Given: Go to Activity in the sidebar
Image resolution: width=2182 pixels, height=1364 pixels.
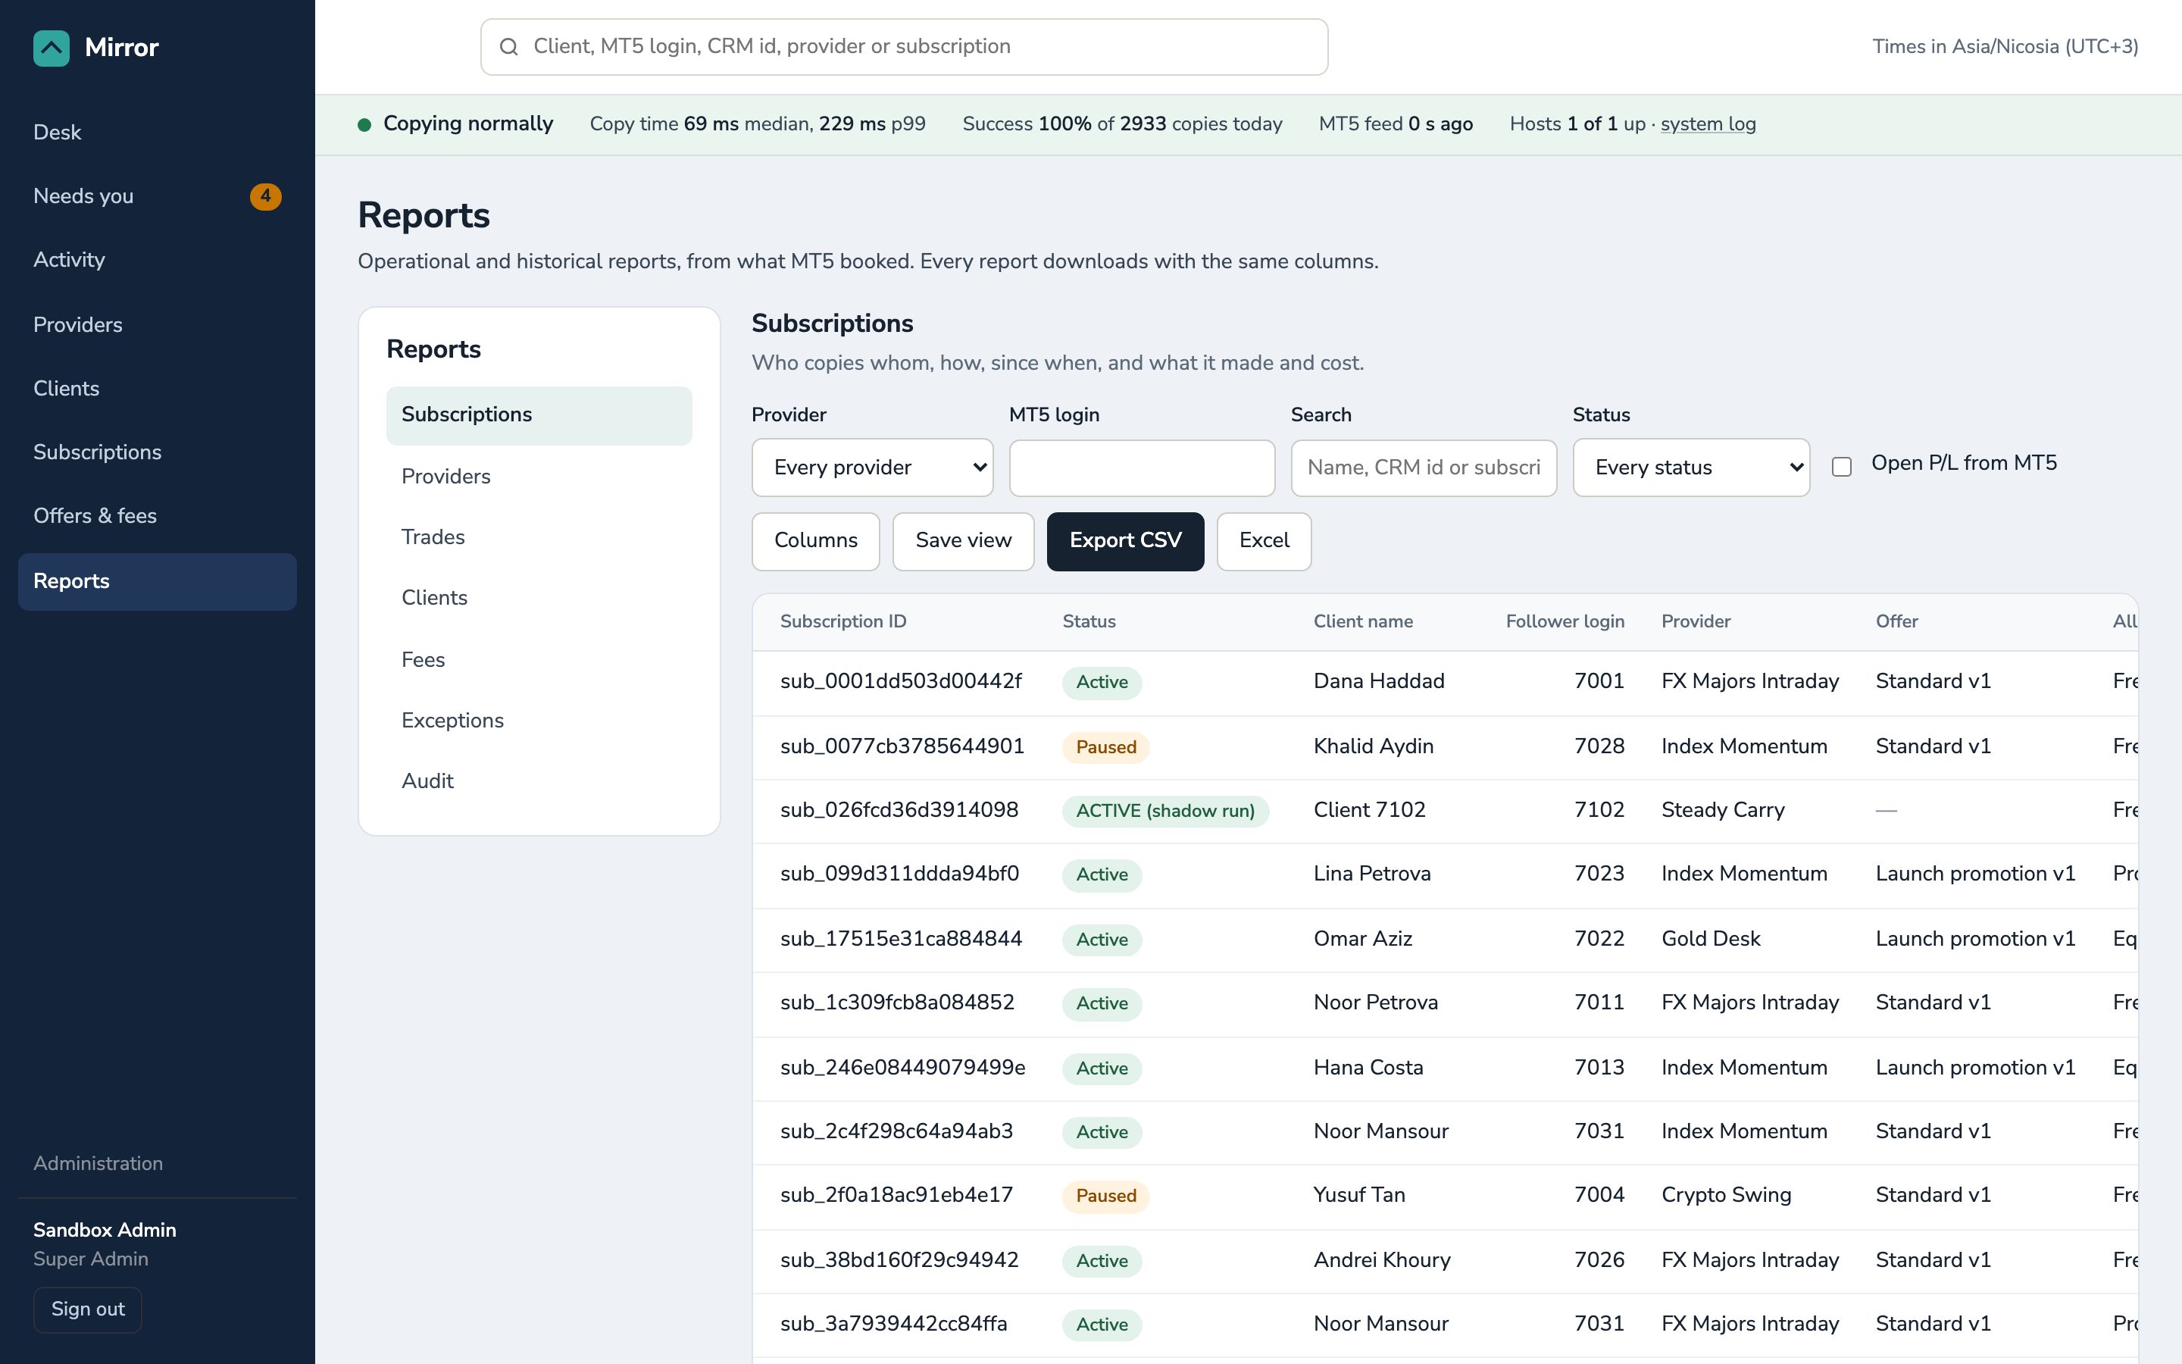Looking at the screenshot, I should coord(157,260).
